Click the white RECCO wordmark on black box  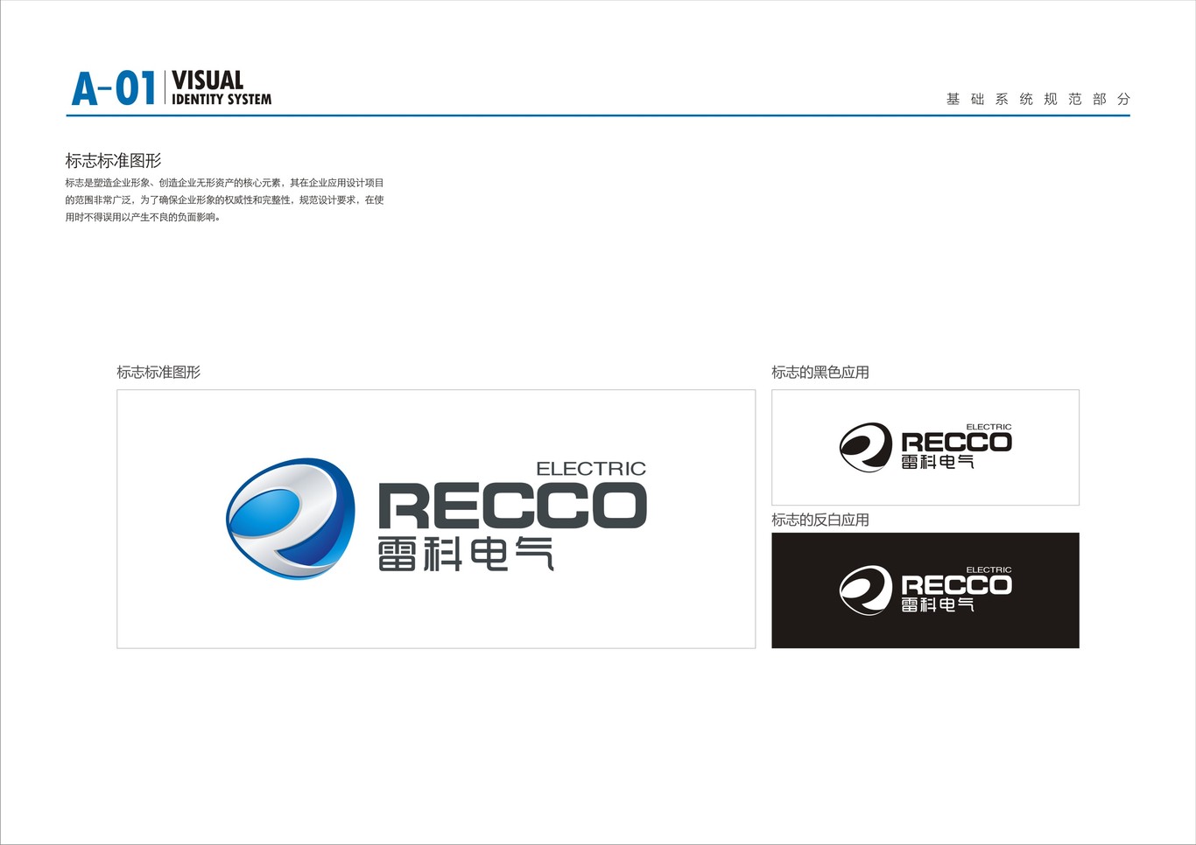(956, 585)
